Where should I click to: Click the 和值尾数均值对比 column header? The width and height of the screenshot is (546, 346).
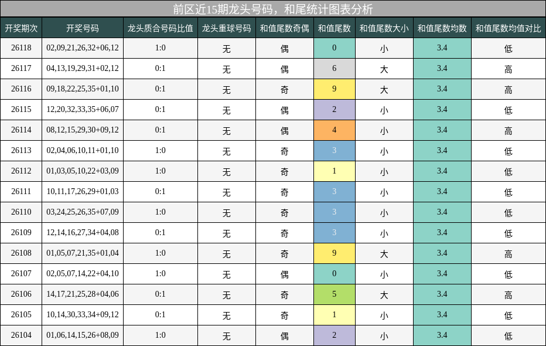tap(509, 28)
